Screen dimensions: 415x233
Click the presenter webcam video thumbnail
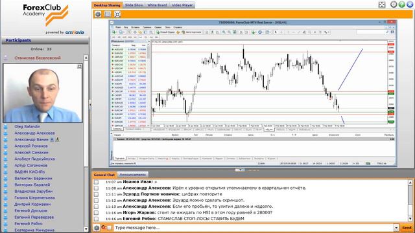[x=43, y=93]
